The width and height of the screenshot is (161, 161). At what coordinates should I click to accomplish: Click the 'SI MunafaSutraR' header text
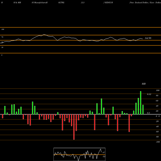(40, 3)
